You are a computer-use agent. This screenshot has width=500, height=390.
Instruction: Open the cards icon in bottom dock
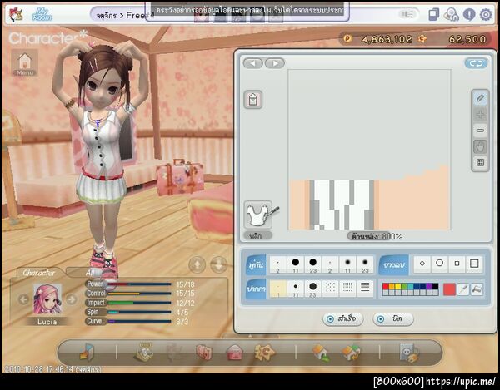[x=204, y=353]
